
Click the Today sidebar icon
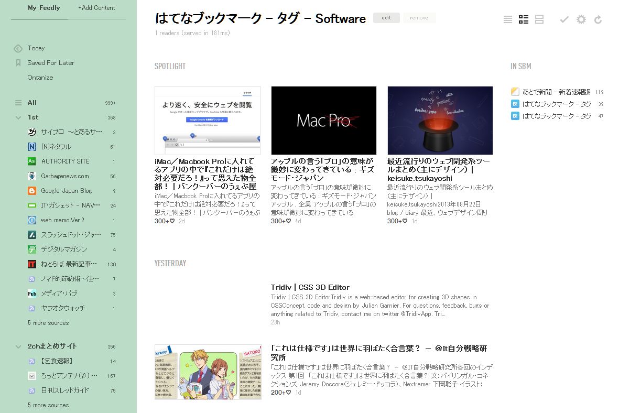click(18, 49)
